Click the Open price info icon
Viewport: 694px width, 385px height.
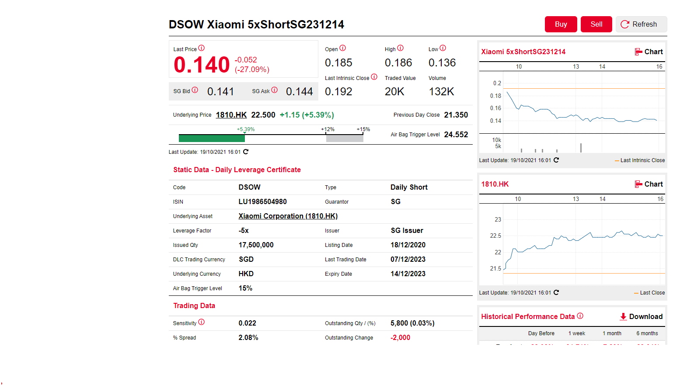[343, 48]
